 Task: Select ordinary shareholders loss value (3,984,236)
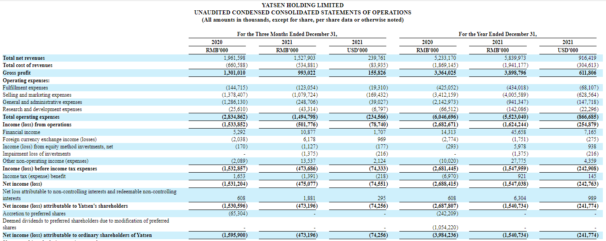tap(445, 235)
